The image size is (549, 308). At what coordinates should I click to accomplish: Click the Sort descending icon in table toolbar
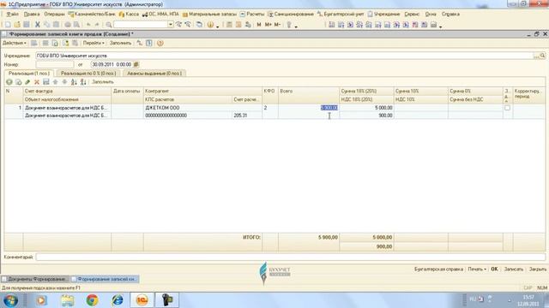coord(83,82)
